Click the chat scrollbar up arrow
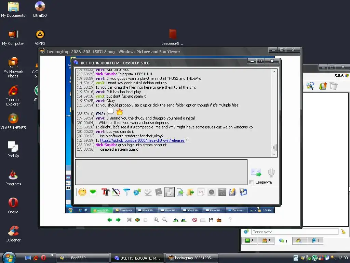Screen dimensions: 350x263 click(x=274, y=72)
